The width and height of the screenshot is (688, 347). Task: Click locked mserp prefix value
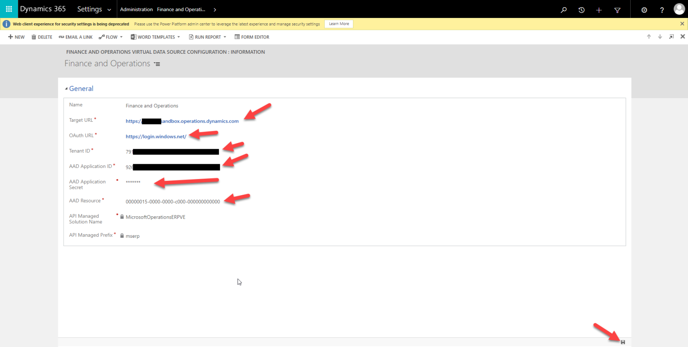(x=133, y=236)
